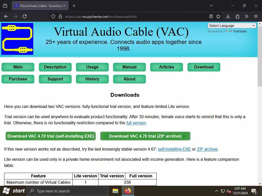Show more tools overflow chevron

[246, 16]
